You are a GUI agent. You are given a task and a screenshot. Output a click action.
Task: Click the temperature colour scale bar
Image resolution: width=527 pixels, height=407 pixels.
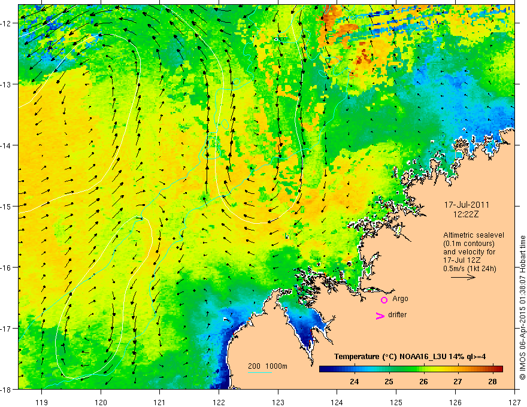(x=411, y=369)
